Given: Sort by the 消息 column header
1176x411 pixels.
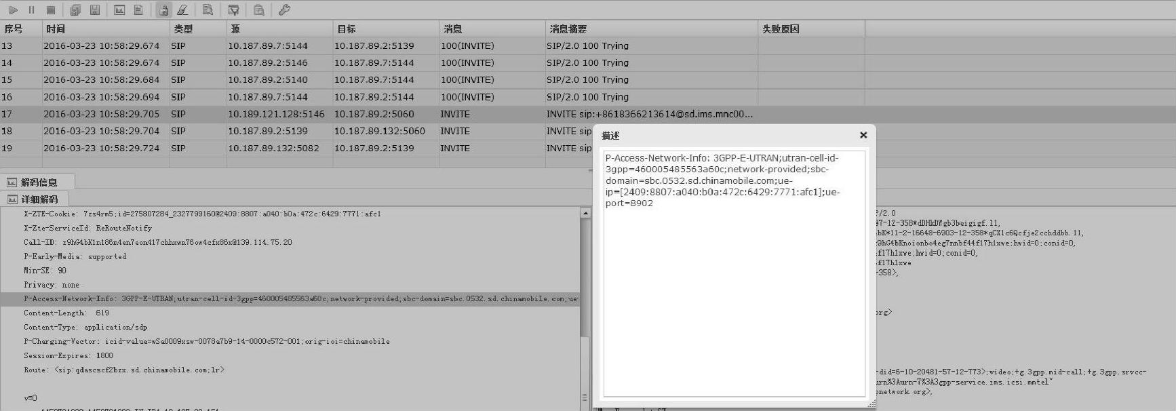Looking at the screenshot, I should pos(492,29).
